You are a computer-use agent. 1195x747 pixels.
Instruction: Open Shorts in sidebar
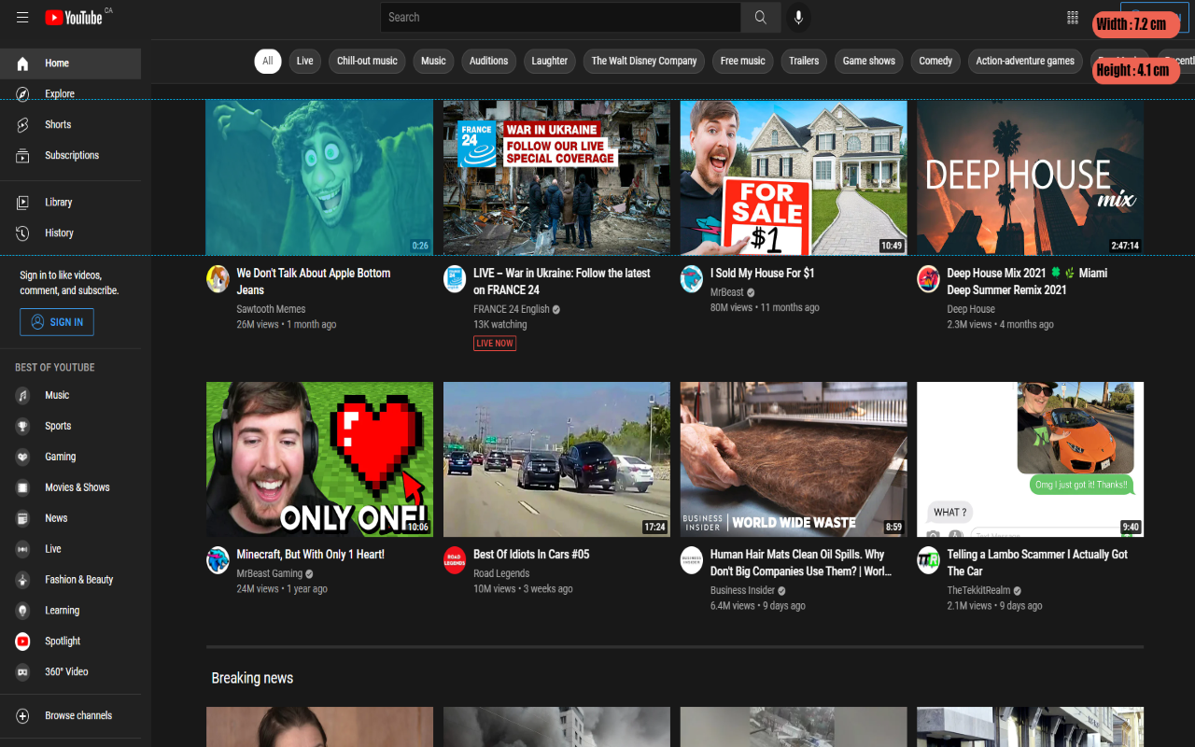tap(70, 125)
